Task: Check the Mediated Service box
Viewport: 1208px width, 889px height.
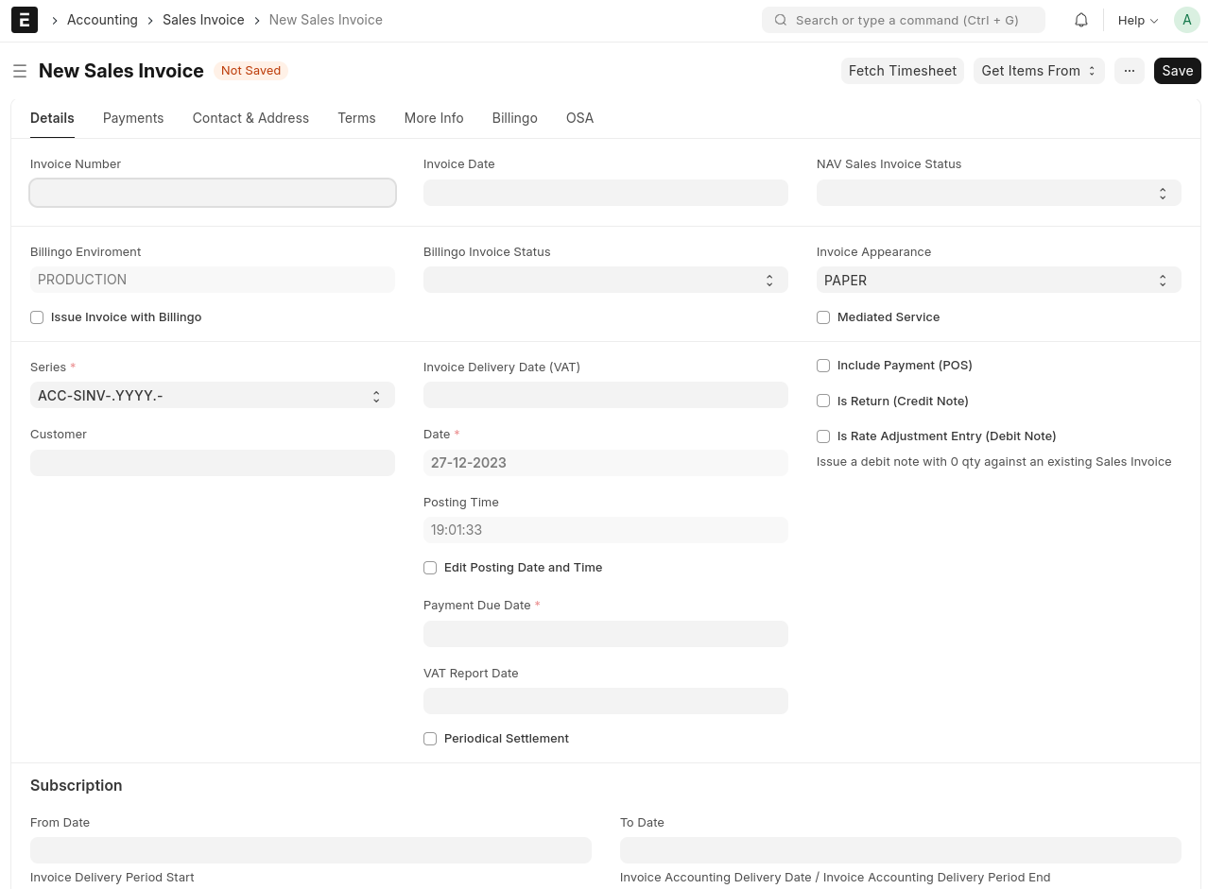Action: coord(823,317)
